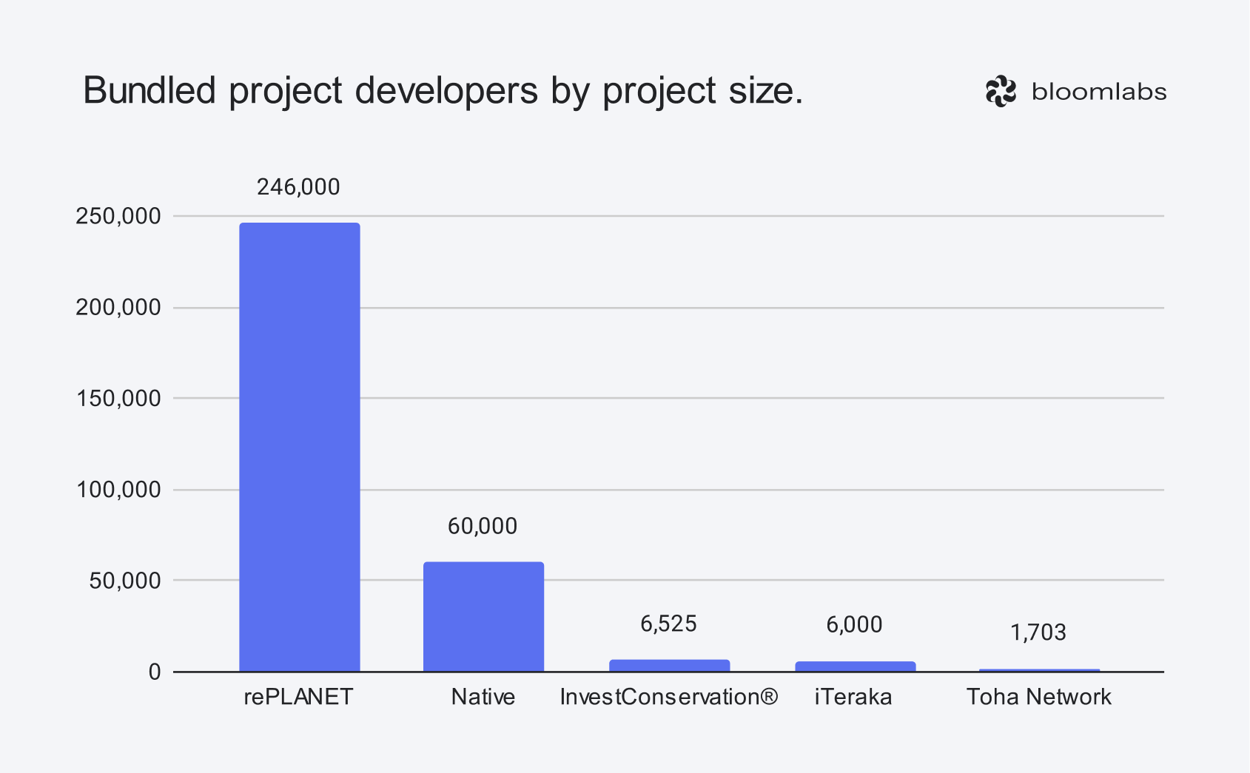Click the 1,703 data label
This screenshot has height=773, width=1250.
pos(1038,632)
